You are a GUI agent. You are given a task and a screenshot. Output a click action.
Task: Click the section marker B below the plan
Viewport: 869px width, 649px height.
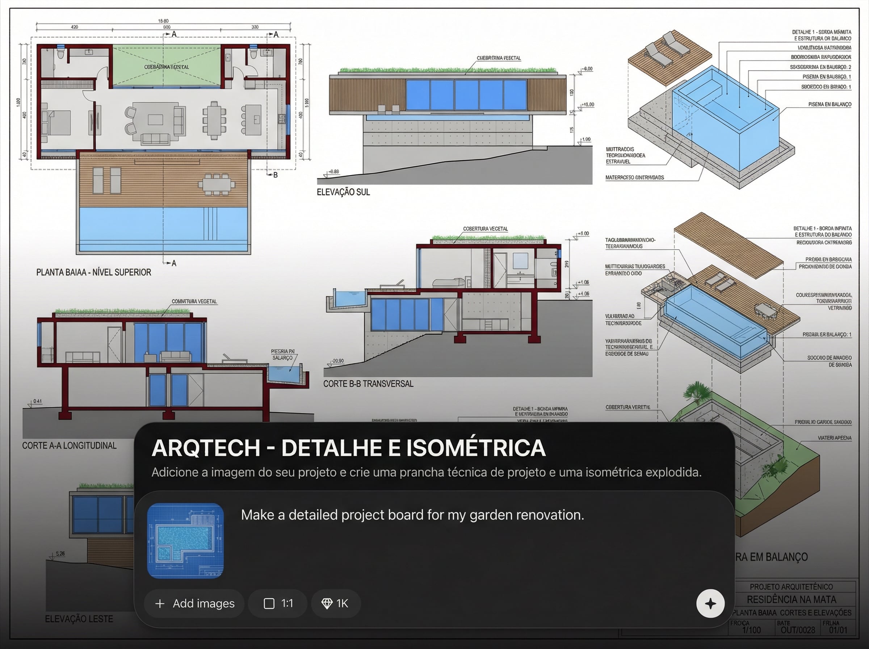click(x=275, y=175)
